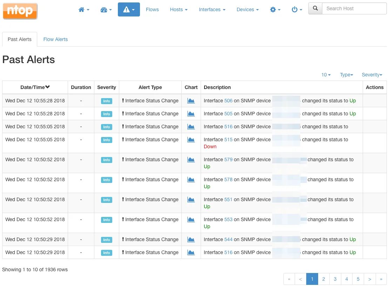The height and width of the screenshot is (287, 389).
Task: Open the power/logout menu
Action: 297,10
